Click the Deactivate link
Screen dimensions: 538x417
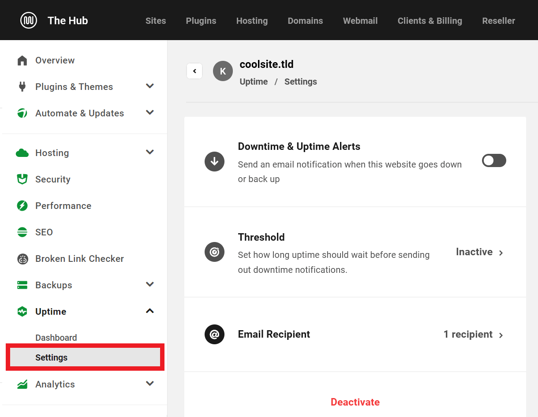tap(355, 402)
